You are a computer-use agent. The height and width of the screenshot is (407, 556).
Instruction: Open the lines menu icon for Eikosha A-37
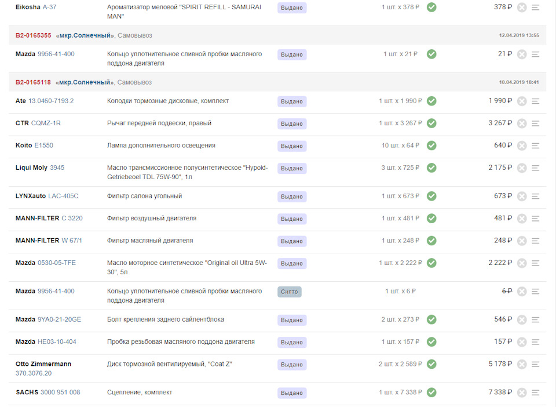536,8
